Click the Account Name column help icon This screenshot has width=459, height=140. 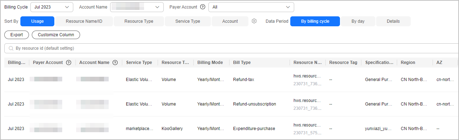click(x=115, y=63)
